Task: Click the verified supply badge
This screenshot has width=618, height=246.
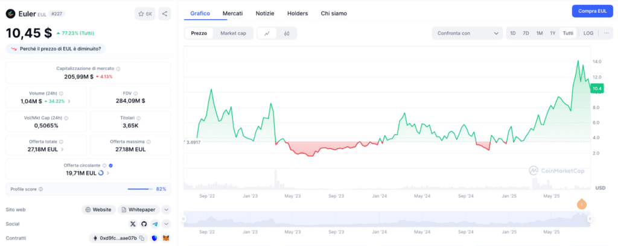Action: (111, 166)
